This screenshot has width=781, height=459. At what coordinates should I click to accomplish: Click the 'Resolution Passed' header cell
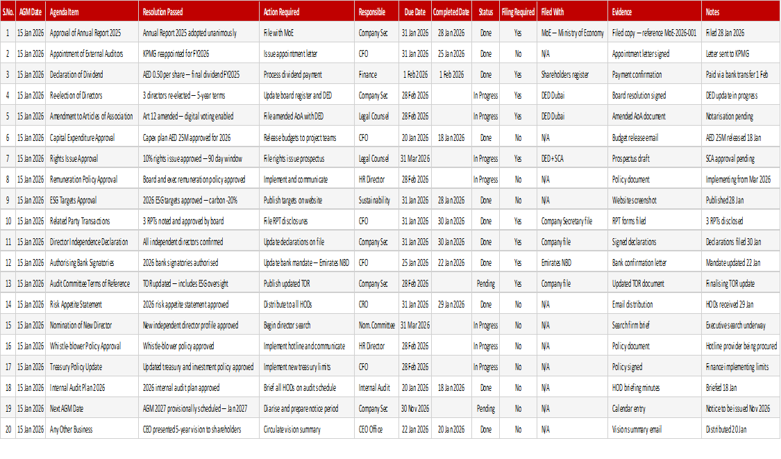tap(199, 12)
